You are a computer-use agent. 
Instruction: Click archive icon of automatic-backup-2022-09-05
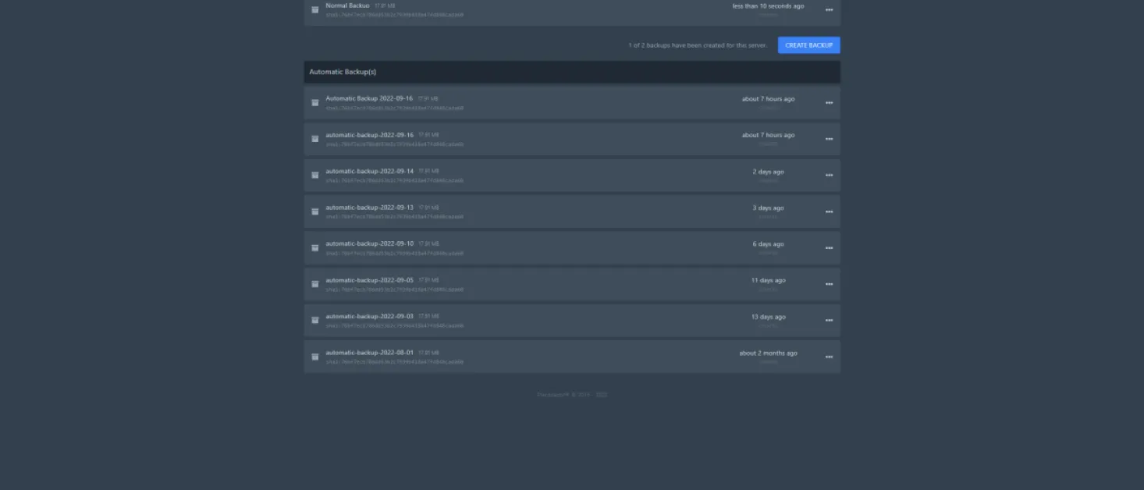click(x=315, y=284)
